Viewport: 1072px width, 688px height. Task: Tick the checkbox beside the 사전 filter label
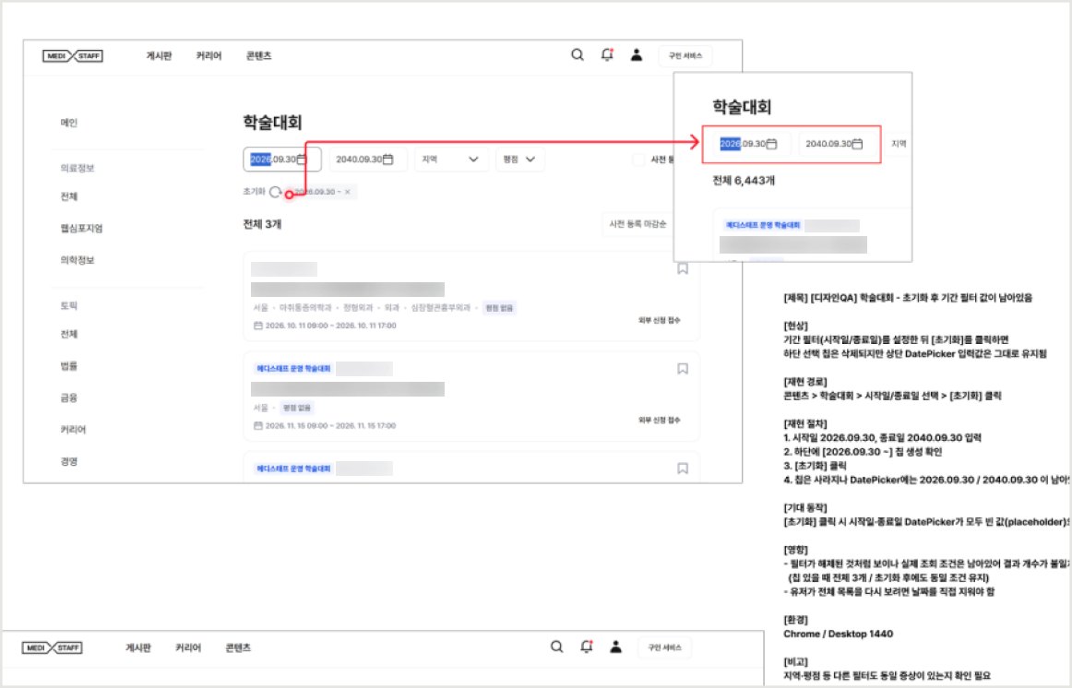click(x=638, y=160)
